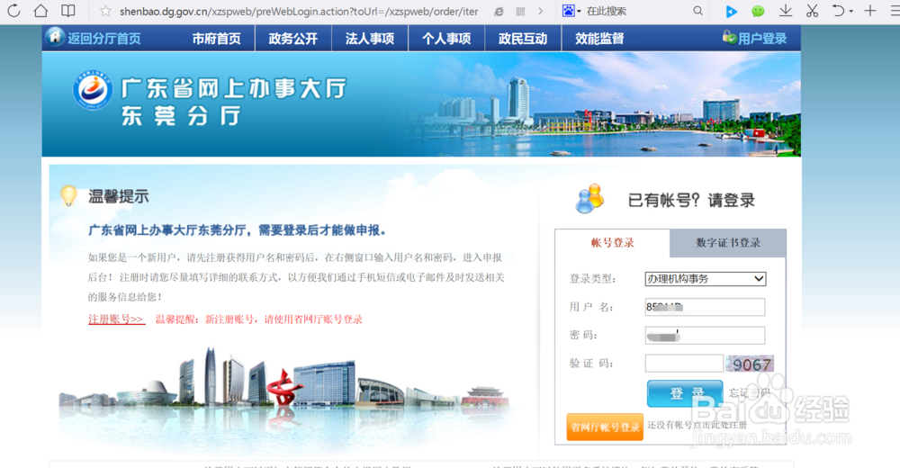Screen dimensions: 900x468
Task: Click the 密码 input field
Action: point(705,336)
